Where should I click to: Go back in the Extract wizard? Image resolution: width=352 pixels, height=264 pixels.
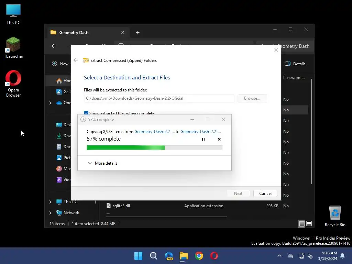[76, 60]
